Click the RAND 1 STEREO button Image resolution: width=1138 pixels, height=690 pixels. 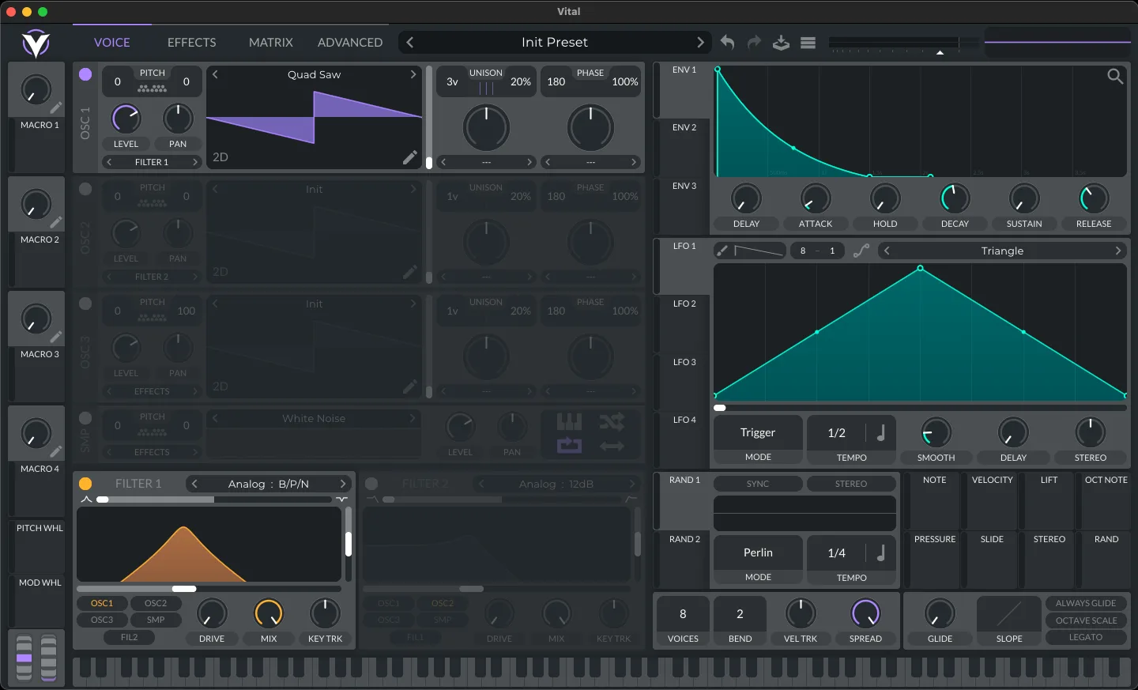pos(851,484)
